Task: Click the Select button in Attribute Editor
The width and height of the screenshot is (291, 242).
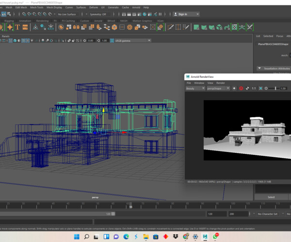Action: point(271,197)
